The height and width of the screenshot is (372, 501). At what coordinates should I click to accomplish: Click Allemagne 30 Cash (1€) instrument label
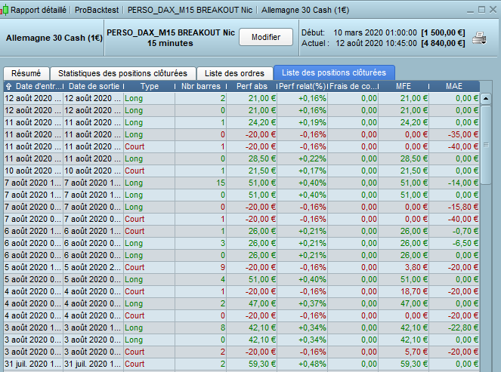(x=54, y=38)
